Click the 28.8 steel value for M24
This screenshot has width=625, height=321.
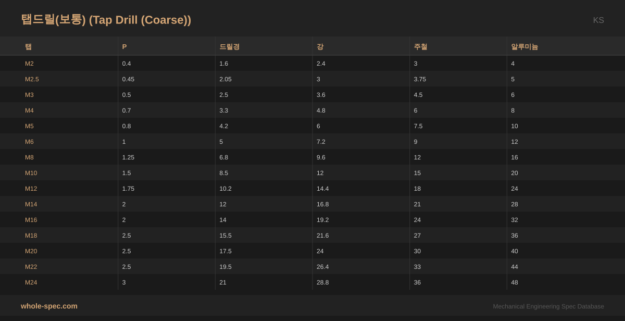[322, 282]
